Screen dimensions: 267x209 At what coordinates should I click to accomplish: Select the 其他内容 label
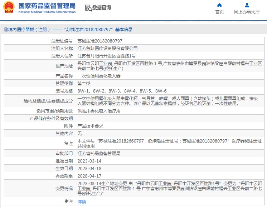(64, 133)
